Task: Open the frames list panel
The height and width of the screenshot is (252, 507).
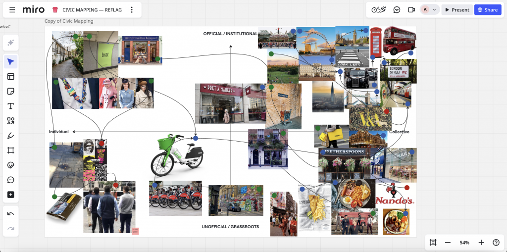Action: point(433,243)
